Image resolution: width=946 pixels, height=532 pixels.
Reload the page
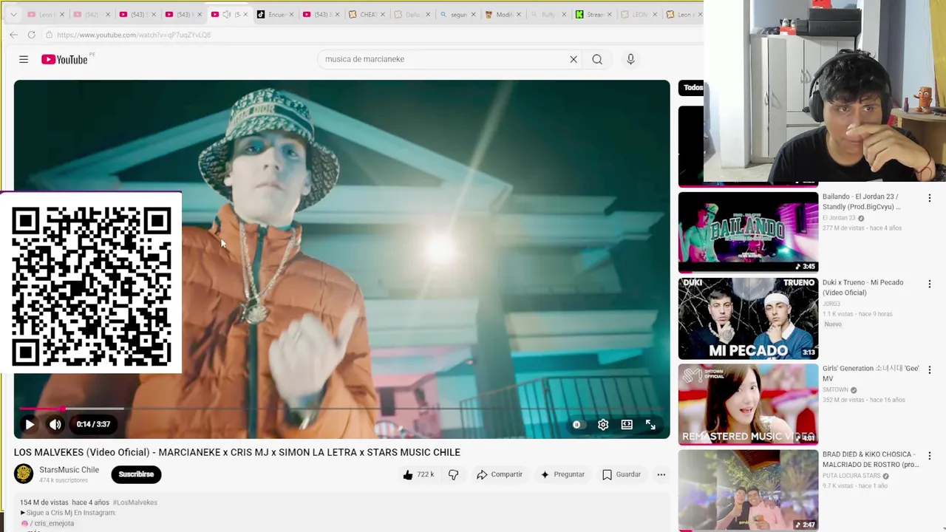31,35
